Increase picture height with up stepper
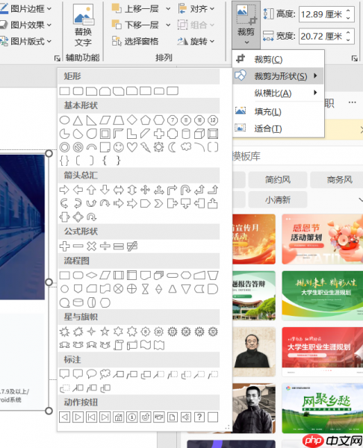Viewport: 363px width, 448px height. click(348, 11)
